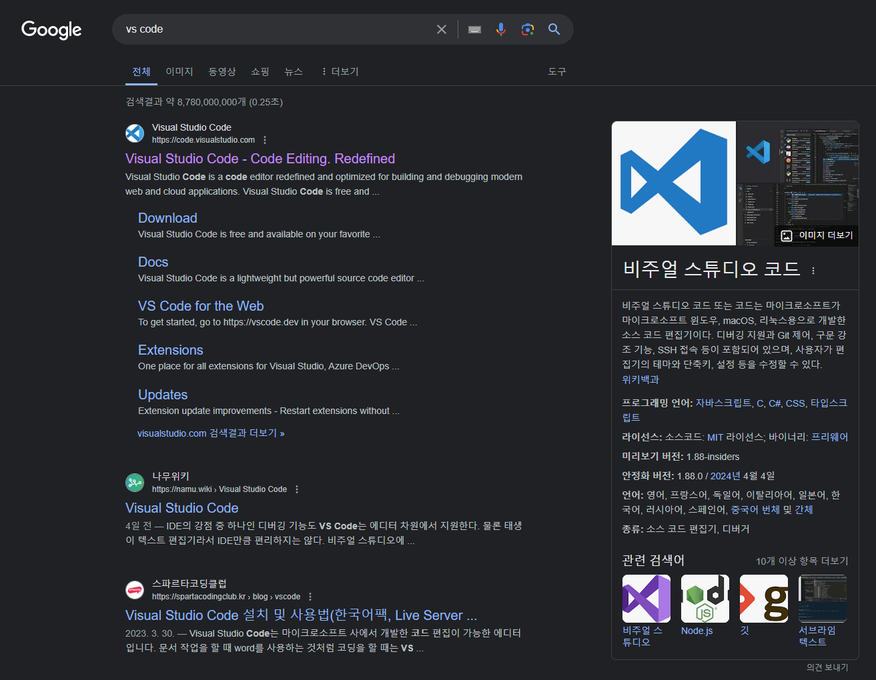
Task: Click the 간체 link
Action: (x=804, y=510)
